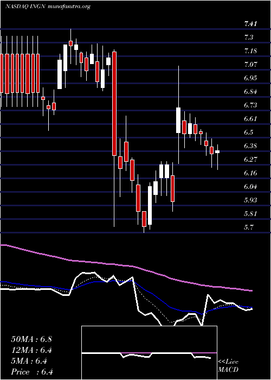Click the <<Live MACD label
The height and width of the screenshot is (380, 271).
(x=228, y=366)
